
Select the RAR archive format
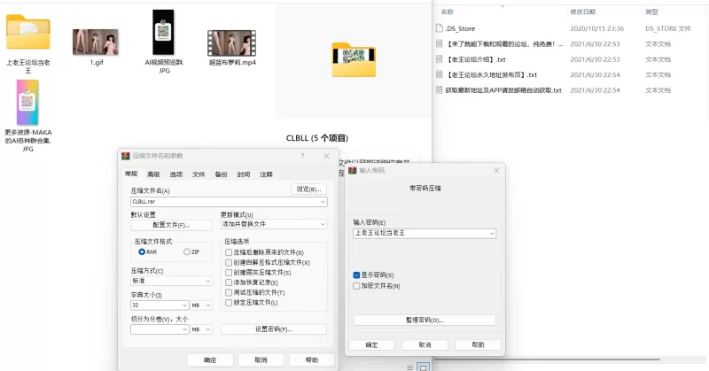pos(142,251)
